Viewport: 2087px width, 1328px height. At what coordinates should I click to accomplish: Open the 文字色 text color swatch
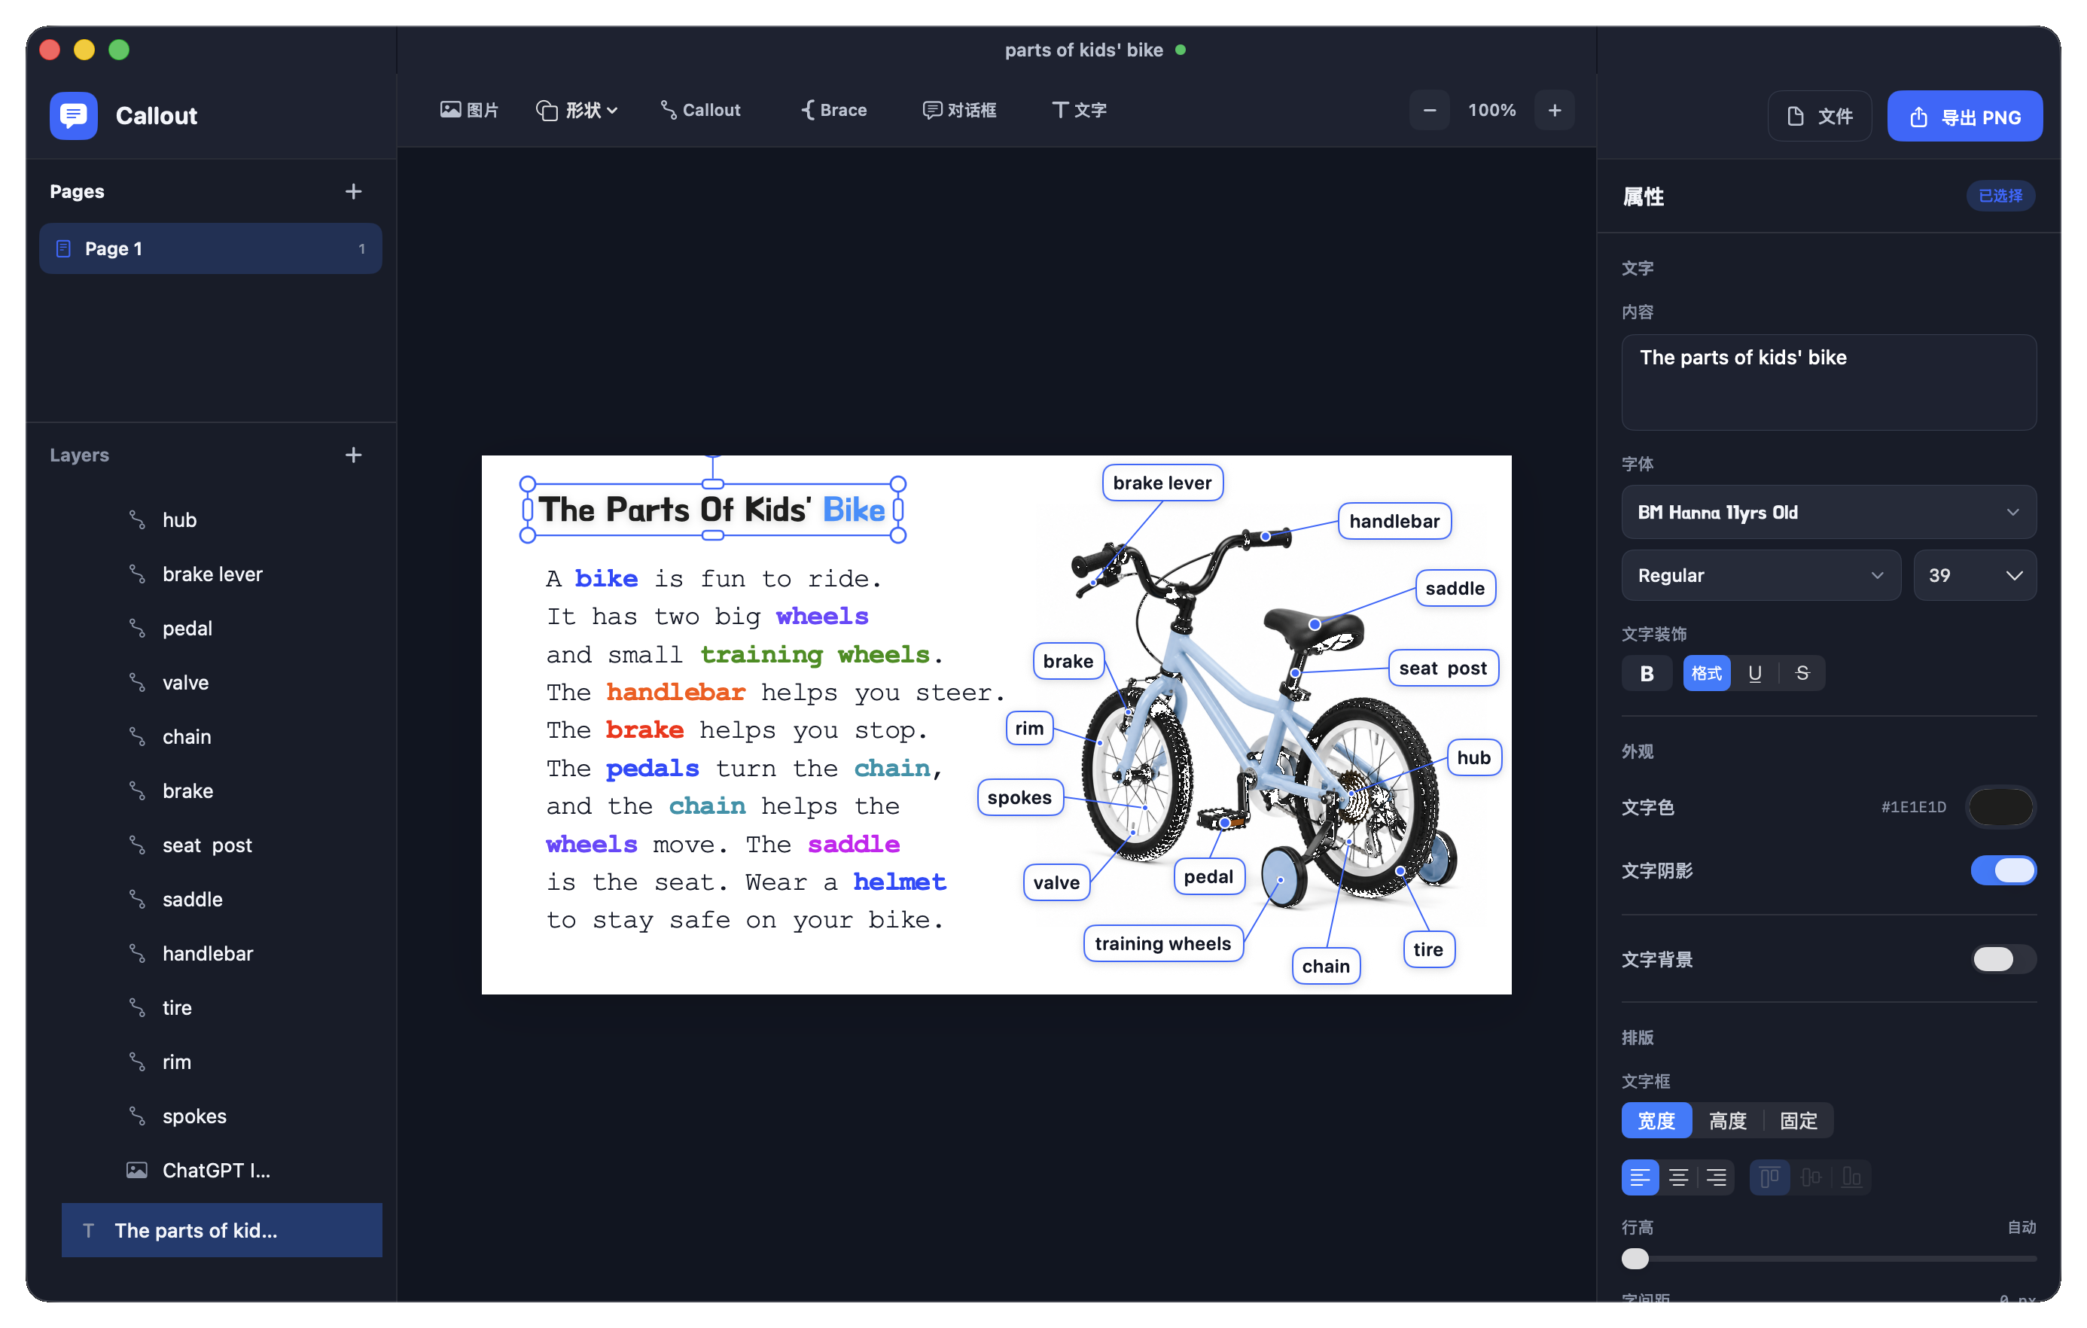tap(2001, 807)
